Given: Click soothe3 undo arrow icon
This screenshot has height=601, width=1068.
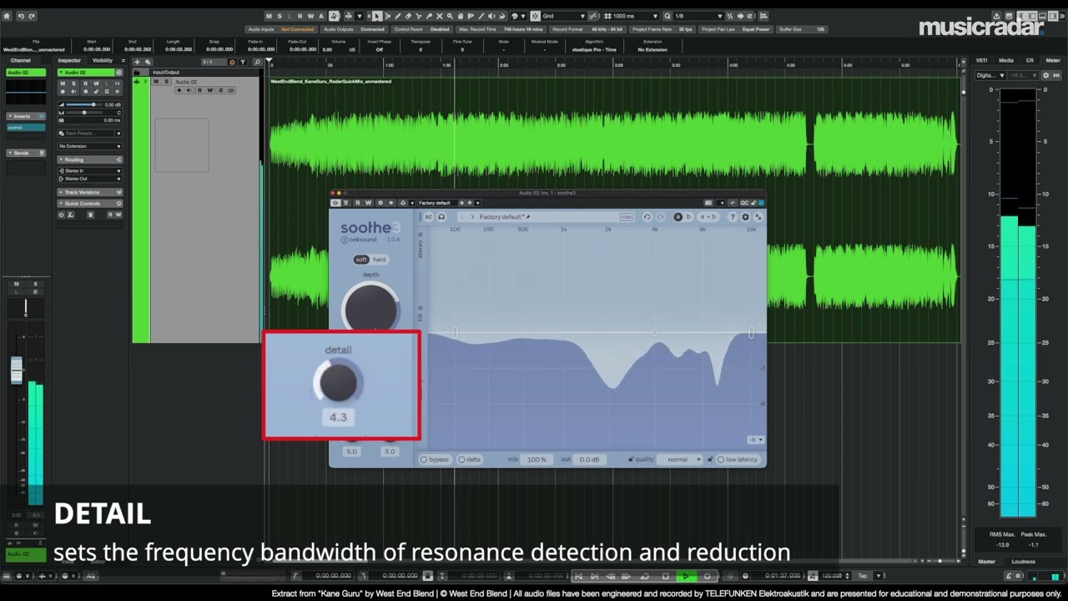Looking at the screenshot, I should coord(647,217).
